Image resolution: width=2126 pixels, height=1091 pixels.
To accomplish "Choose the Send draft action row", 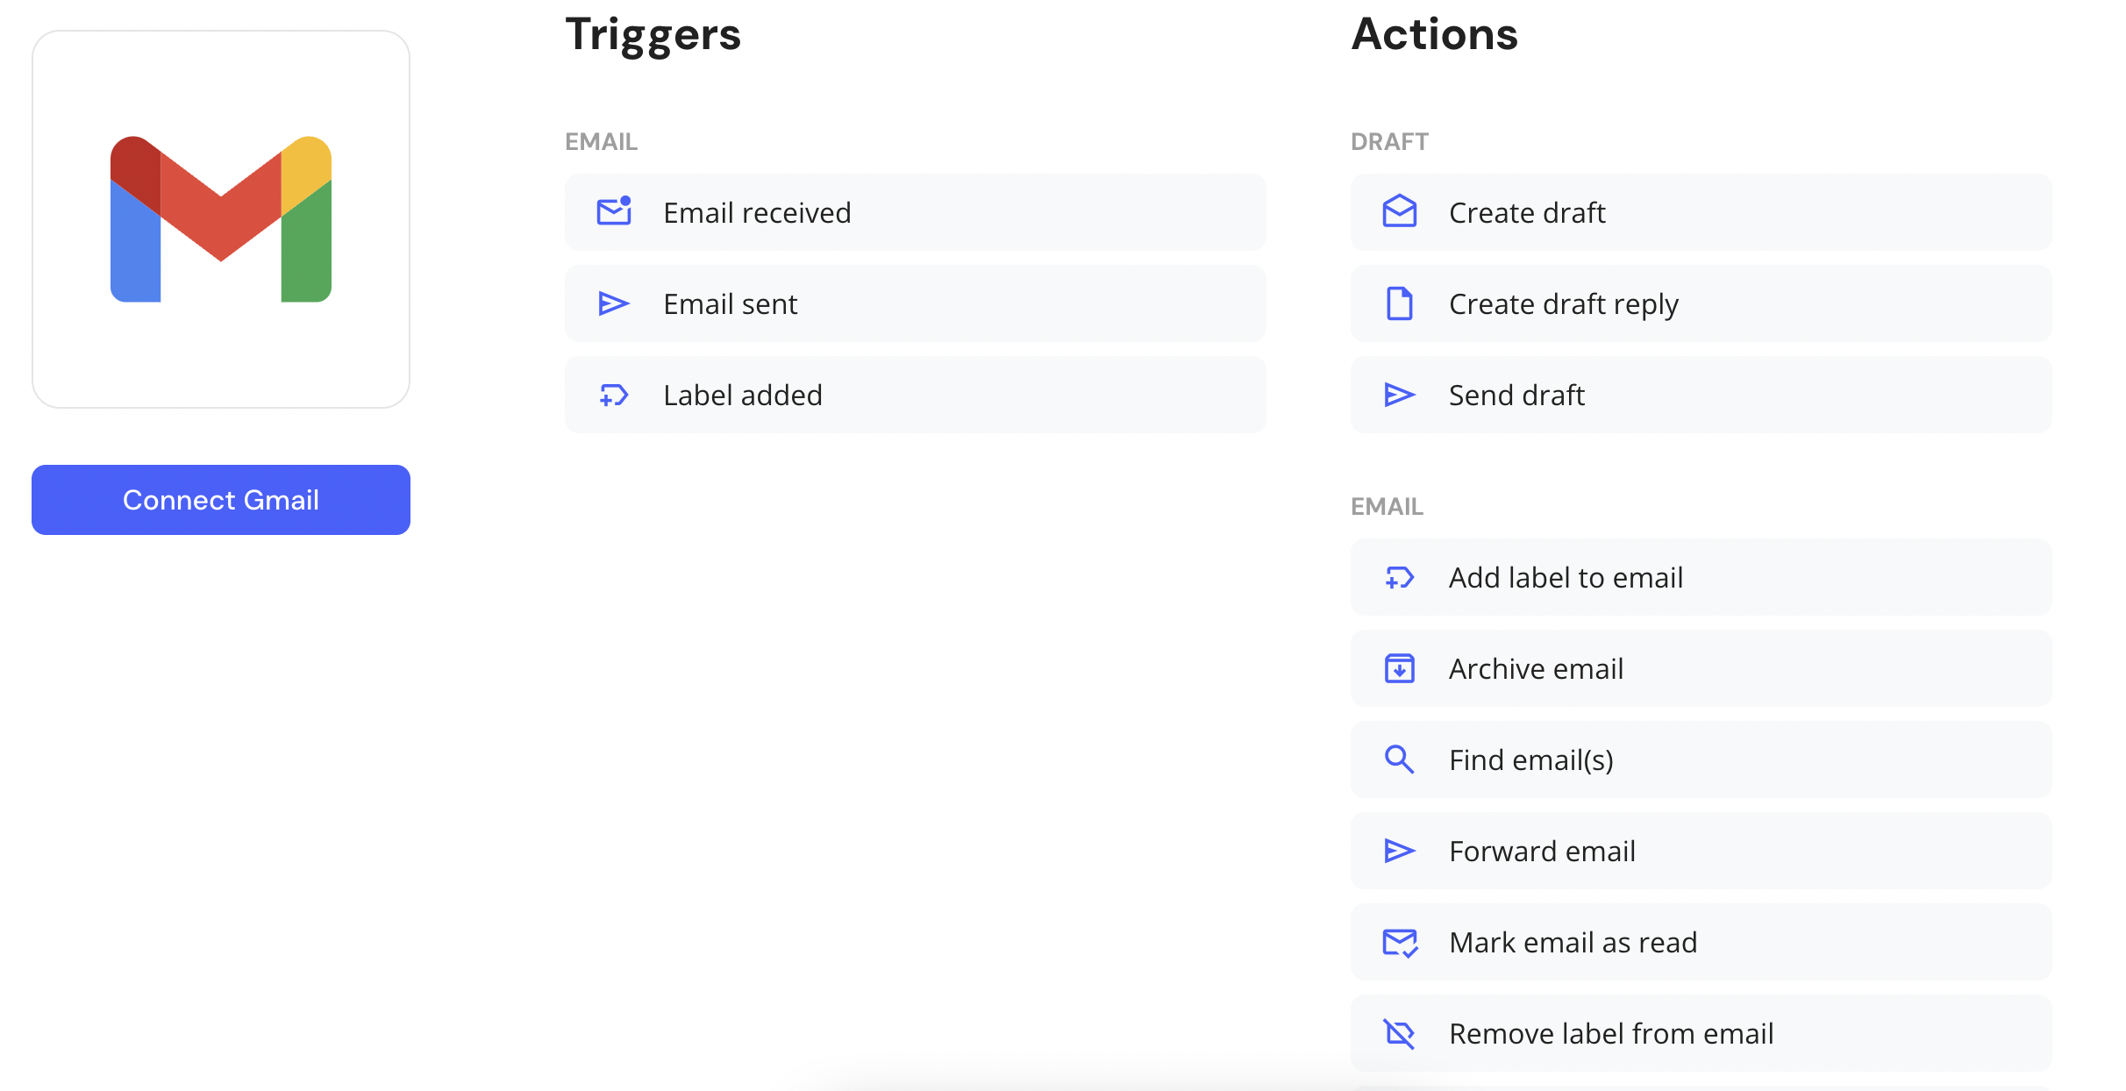I will (1701, 395).
